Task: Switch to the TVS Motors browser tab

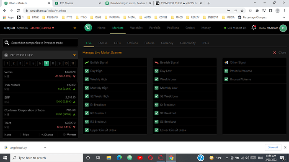Action: tap(77, 3)
